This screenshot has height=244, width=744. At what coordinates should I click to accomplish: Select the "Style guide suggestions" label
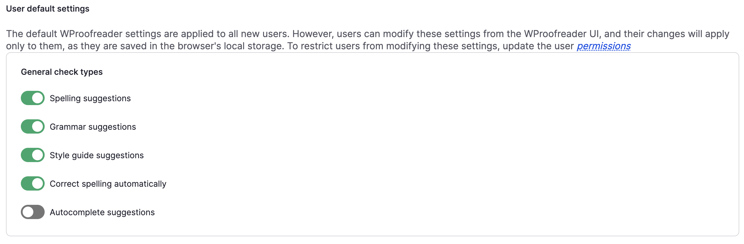[x=97, y=155]
